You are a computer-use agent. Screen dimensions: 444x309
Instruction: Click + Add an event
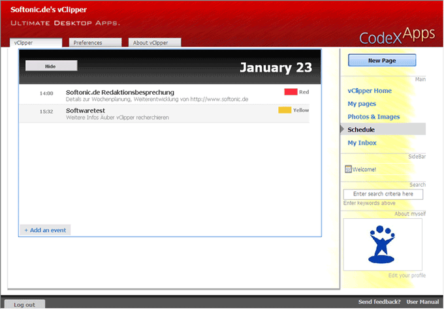click(45, 230)
